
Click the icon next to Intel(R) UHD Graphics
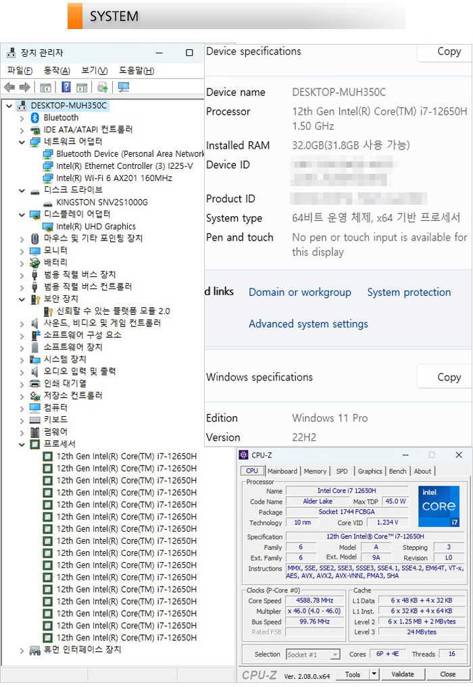pyautogui.click(x=48, y=227)
